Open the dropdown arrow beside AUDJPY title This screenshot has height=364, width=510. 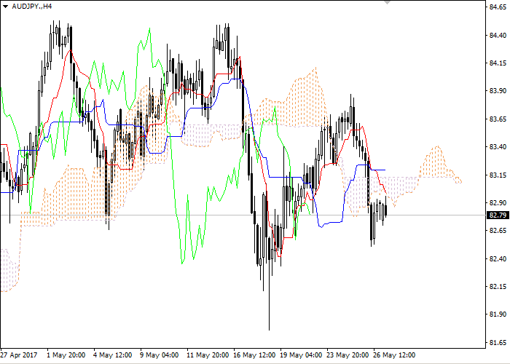tap(6, 7)
